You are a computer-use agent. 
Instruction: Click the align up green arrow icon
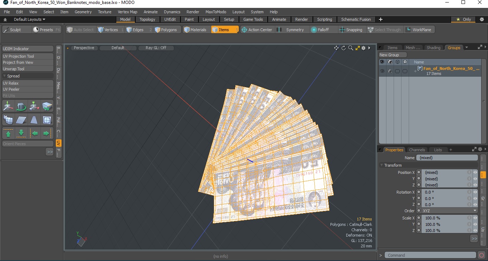click(x=8, y=133)
